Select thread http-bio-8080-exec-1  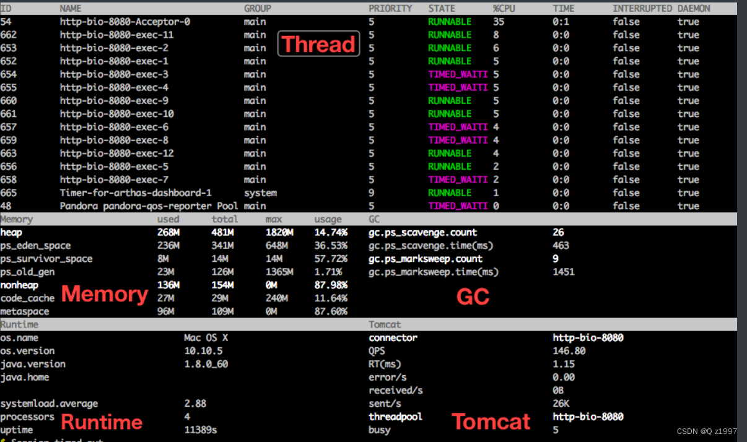pos(114,61)
